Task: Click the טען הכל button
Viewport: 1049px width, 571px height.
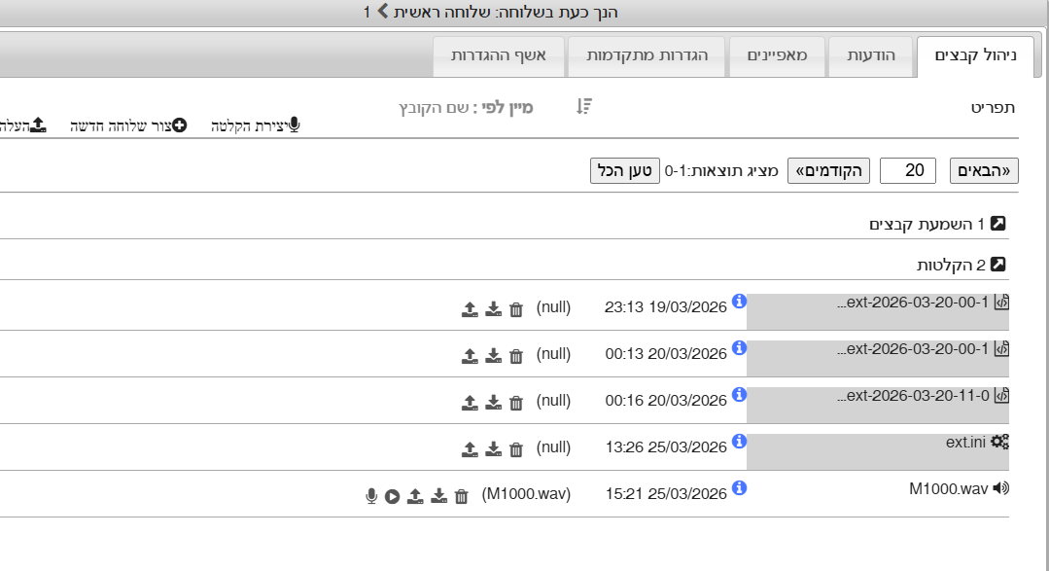Action: pyautogui.click(x=624, y=170)
